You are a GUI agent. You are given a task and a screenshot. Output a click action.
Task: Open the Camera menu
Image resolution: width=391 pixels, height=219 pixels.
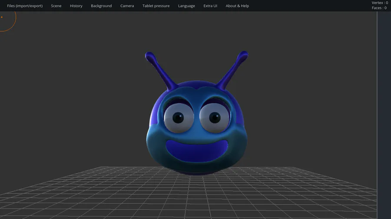pos(127,6)
